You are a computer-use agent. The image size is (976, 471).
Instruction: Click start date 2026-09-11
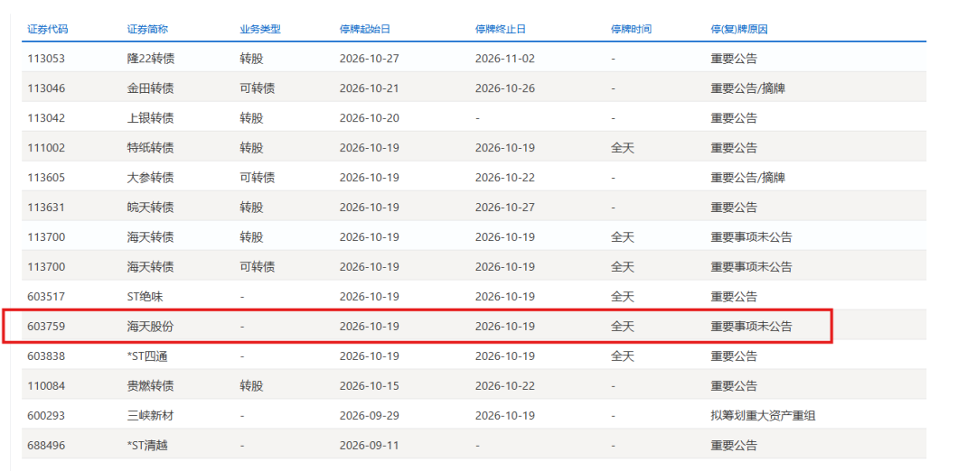[x=369, y=446]
